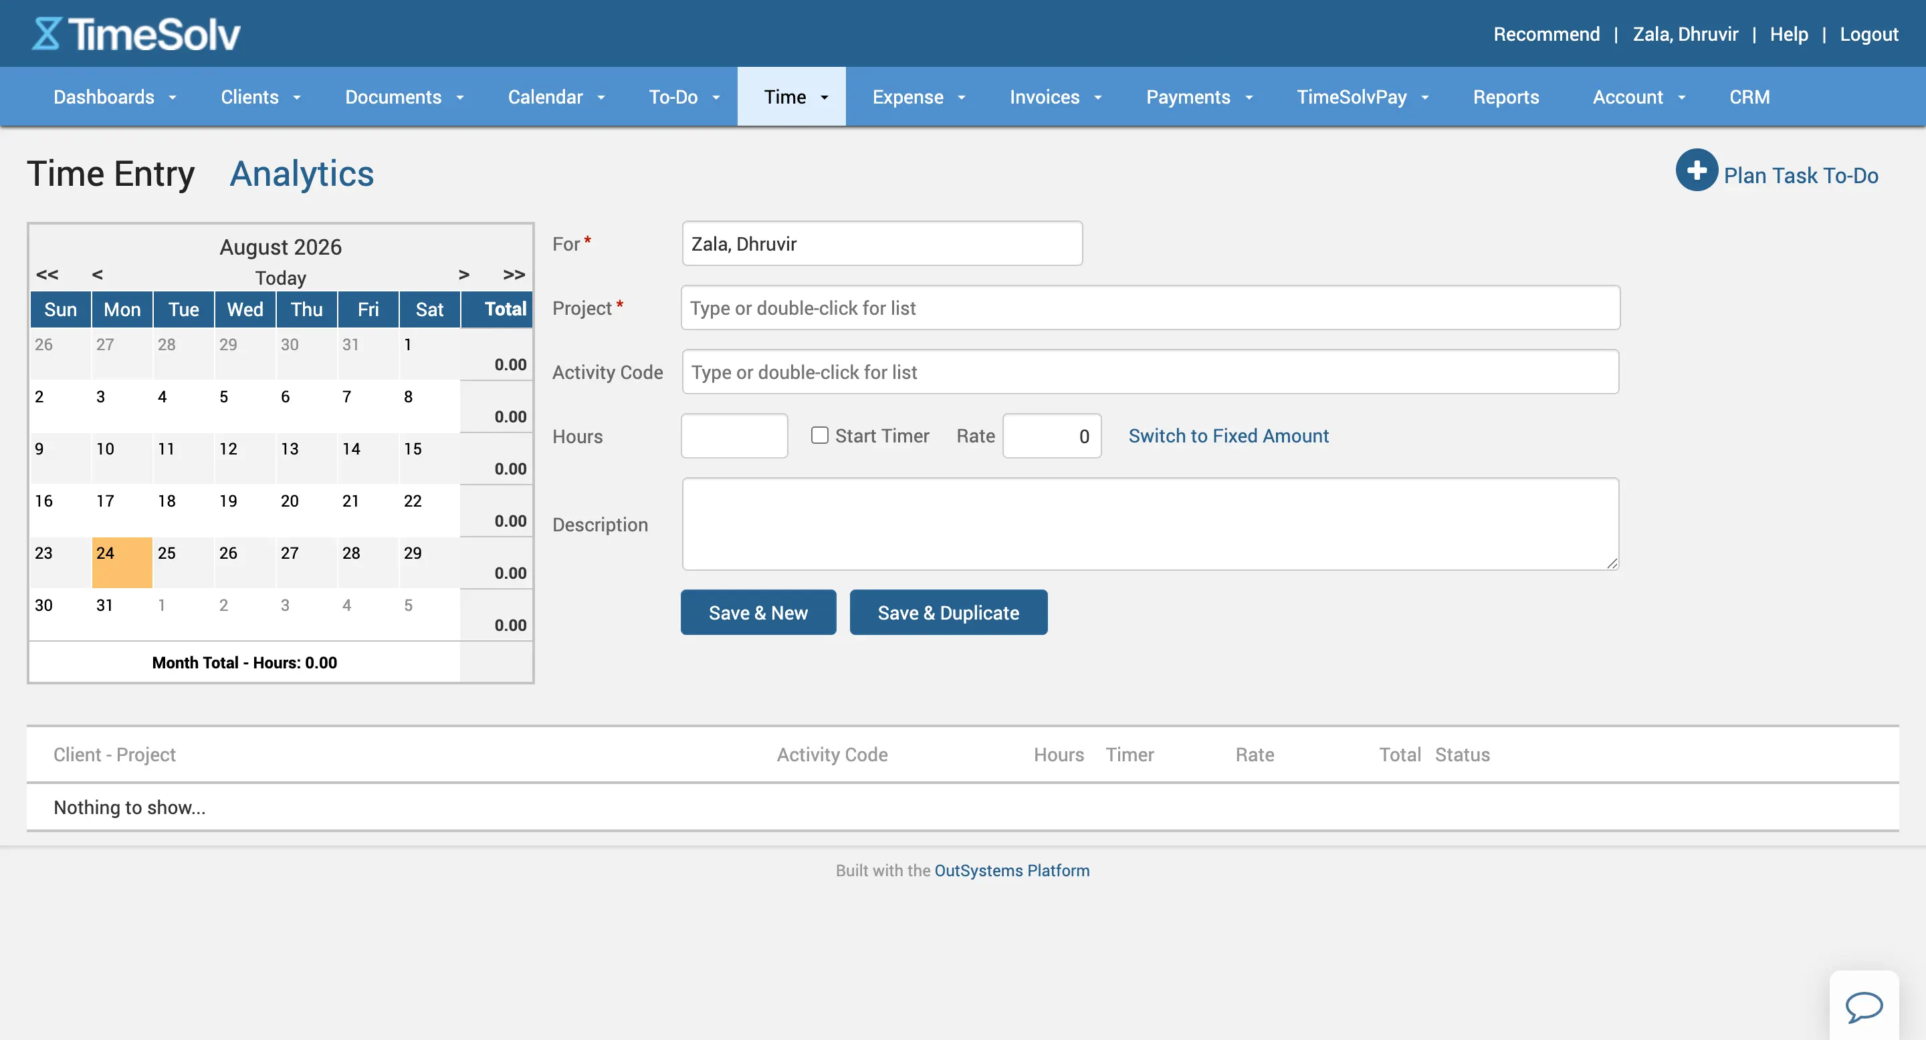Click the Save & Duplicate button

coord(948,613)
